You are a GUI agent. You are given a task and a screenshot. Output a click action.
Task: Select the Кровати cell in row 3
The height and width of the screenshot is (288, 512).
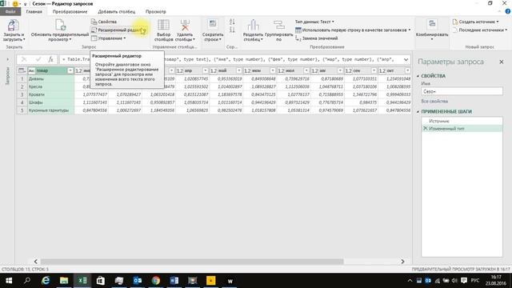50,94
